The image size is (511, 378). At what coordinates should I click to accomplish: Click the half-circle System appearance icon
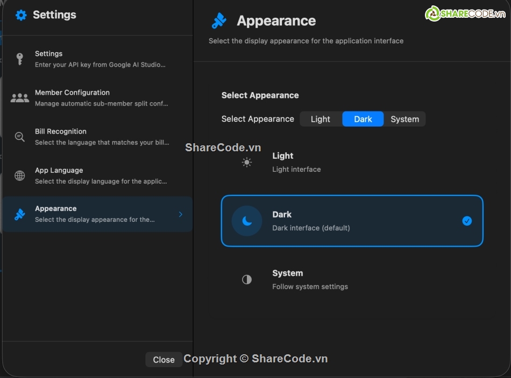pyautogui.click(x=246, y=279)
